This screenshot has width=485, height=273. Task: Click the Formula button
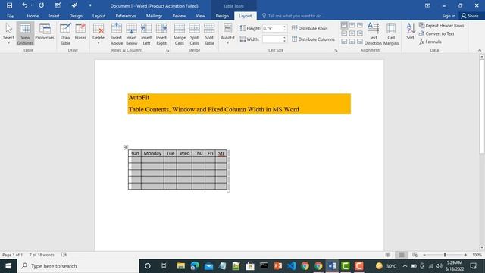tap(430, 42)
